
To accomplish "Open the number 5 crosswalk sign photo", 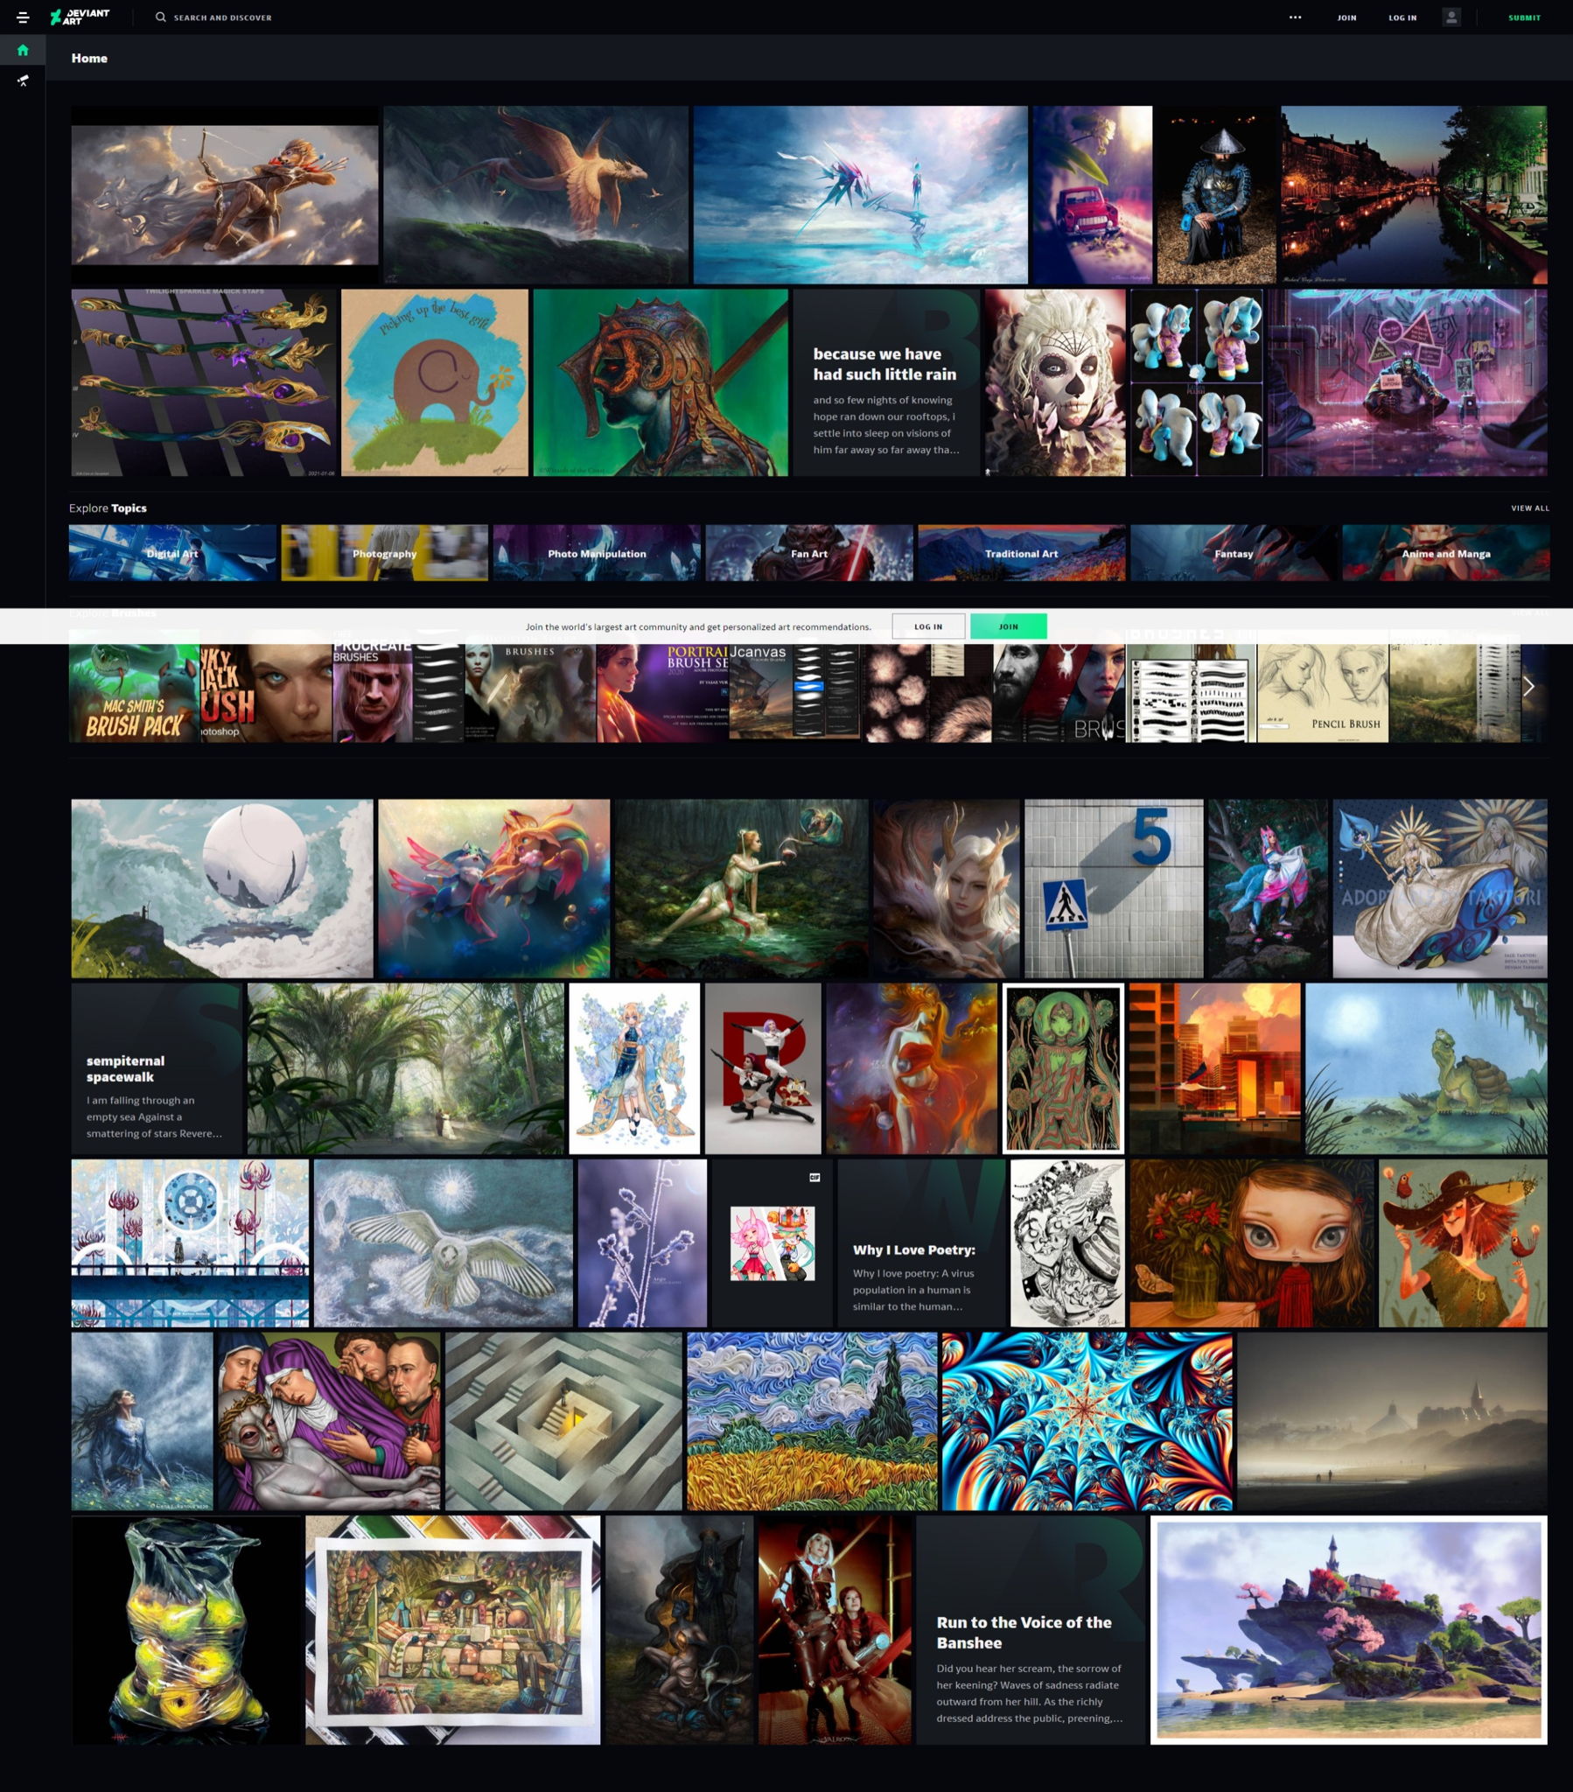I will 1115,888.
